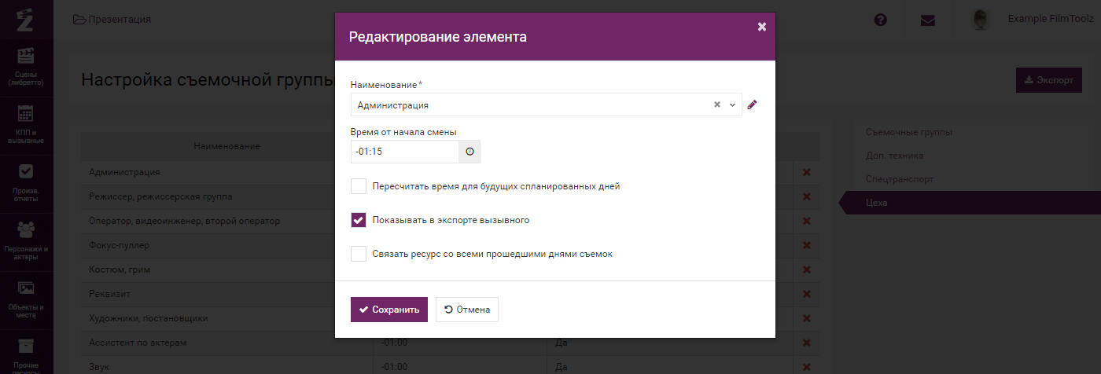Close the Редактирование элемента dialog
The height and width of the screenshot is (374, 1101).
761,27
